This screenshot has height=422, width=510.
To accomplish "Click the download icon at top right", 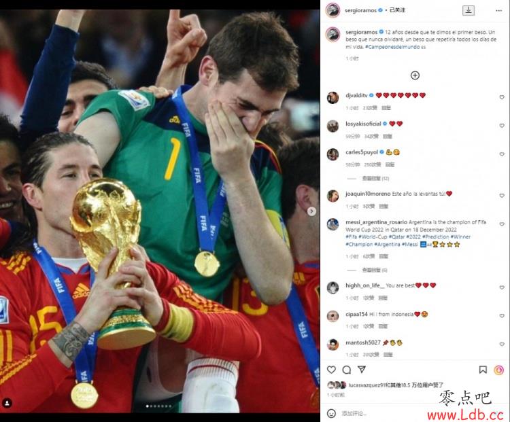I will pyautogui.click(x=469, y=10).
